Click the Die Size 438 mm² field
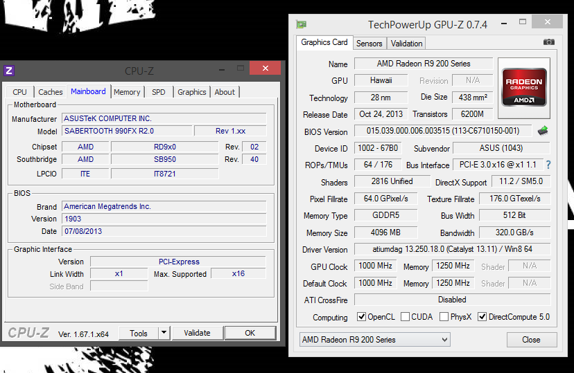 tap(473, 97)
